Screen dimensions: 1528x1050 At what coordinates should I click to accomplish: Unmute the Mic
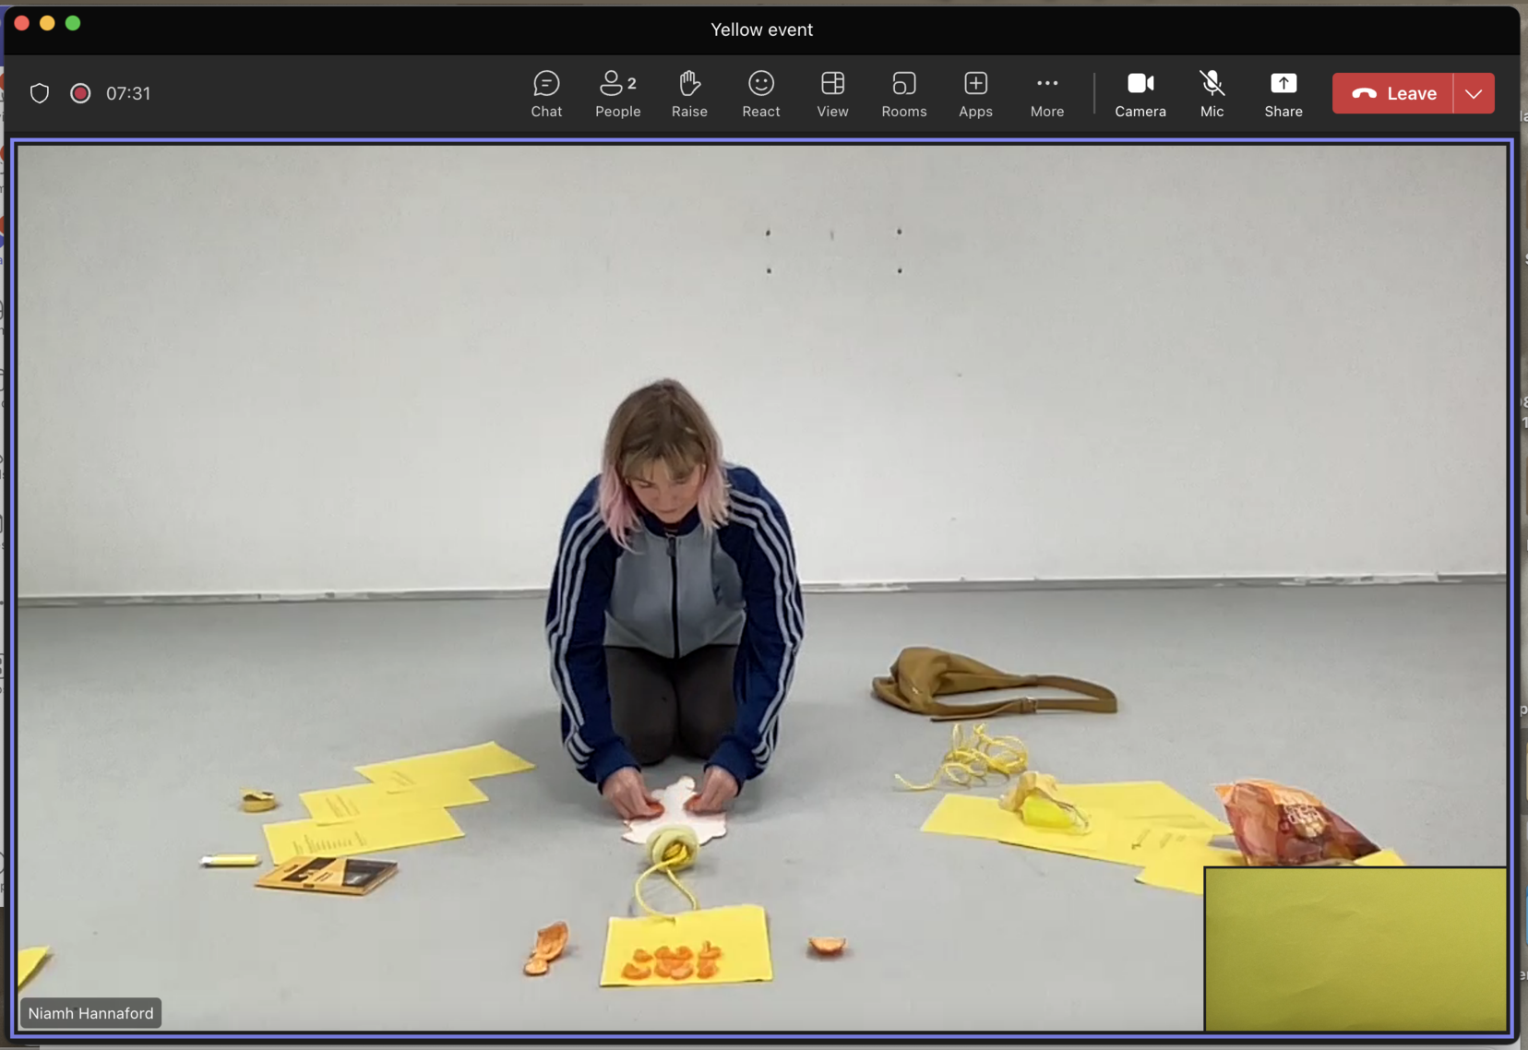1212,94
